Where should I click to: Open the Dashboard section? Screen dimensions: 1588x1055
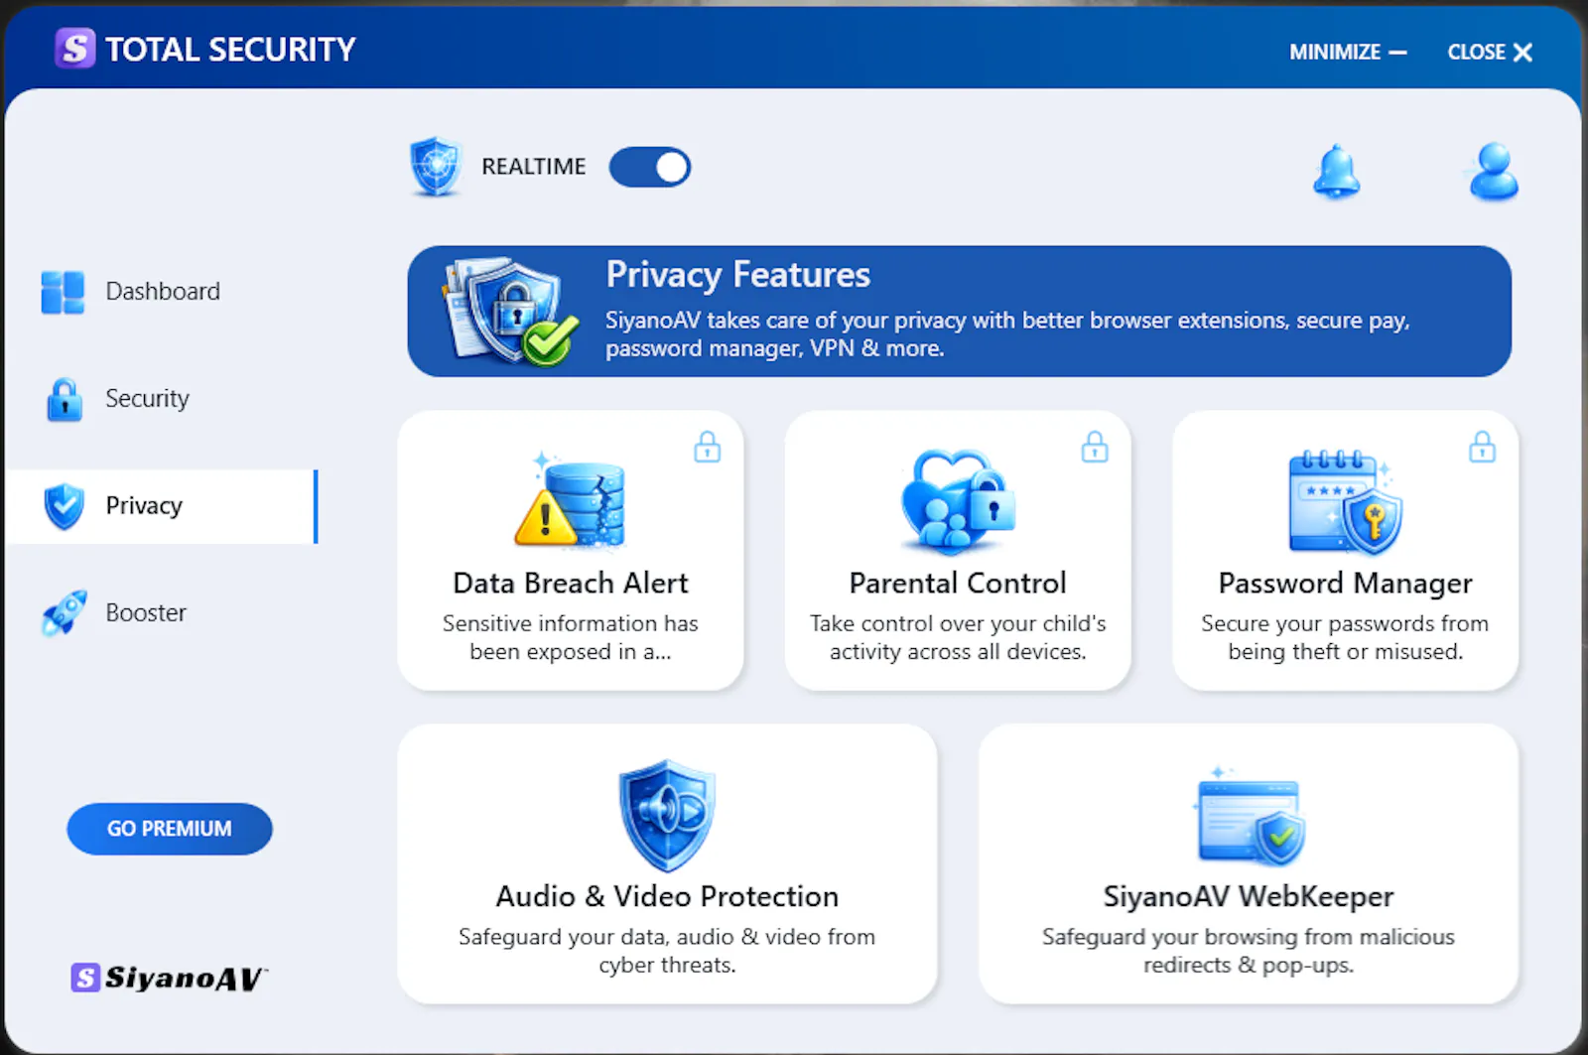pyautogui.click(x=164, y=292)
